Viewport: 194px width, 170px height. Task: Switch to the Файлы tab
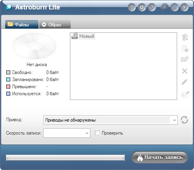click(x=22, y=24)
